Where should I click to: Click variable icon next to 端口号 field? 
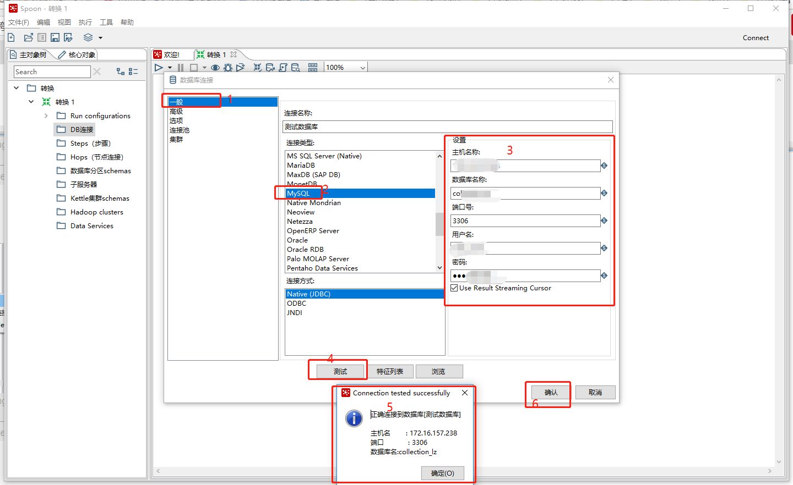click(604, 221)
